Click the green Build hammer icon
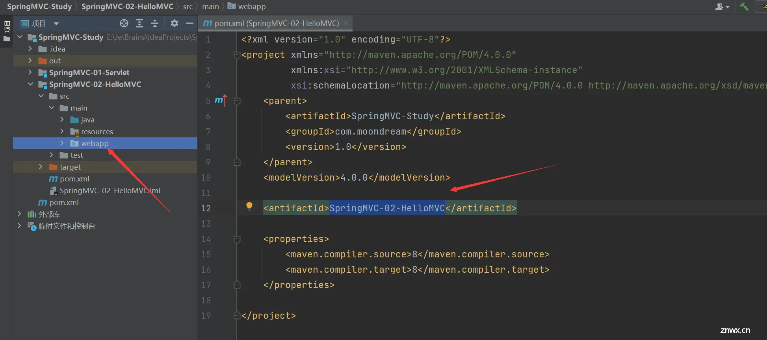 (744, 6)
